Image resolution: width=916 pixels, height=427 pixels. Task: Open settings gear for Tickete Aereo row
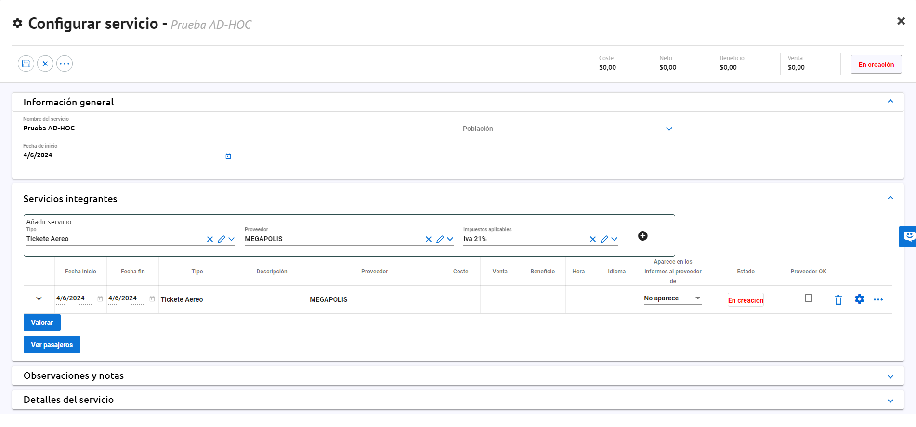(x=859, y=299)
